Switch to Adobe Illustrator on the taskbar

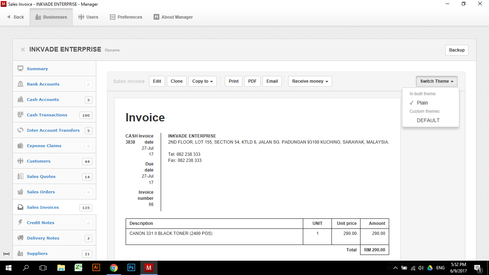pos(96,268)
